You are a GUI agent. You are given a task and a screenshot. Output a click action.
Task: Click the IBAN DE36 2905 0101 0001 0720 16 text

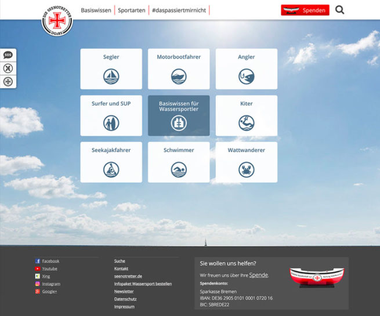[236, 298]
